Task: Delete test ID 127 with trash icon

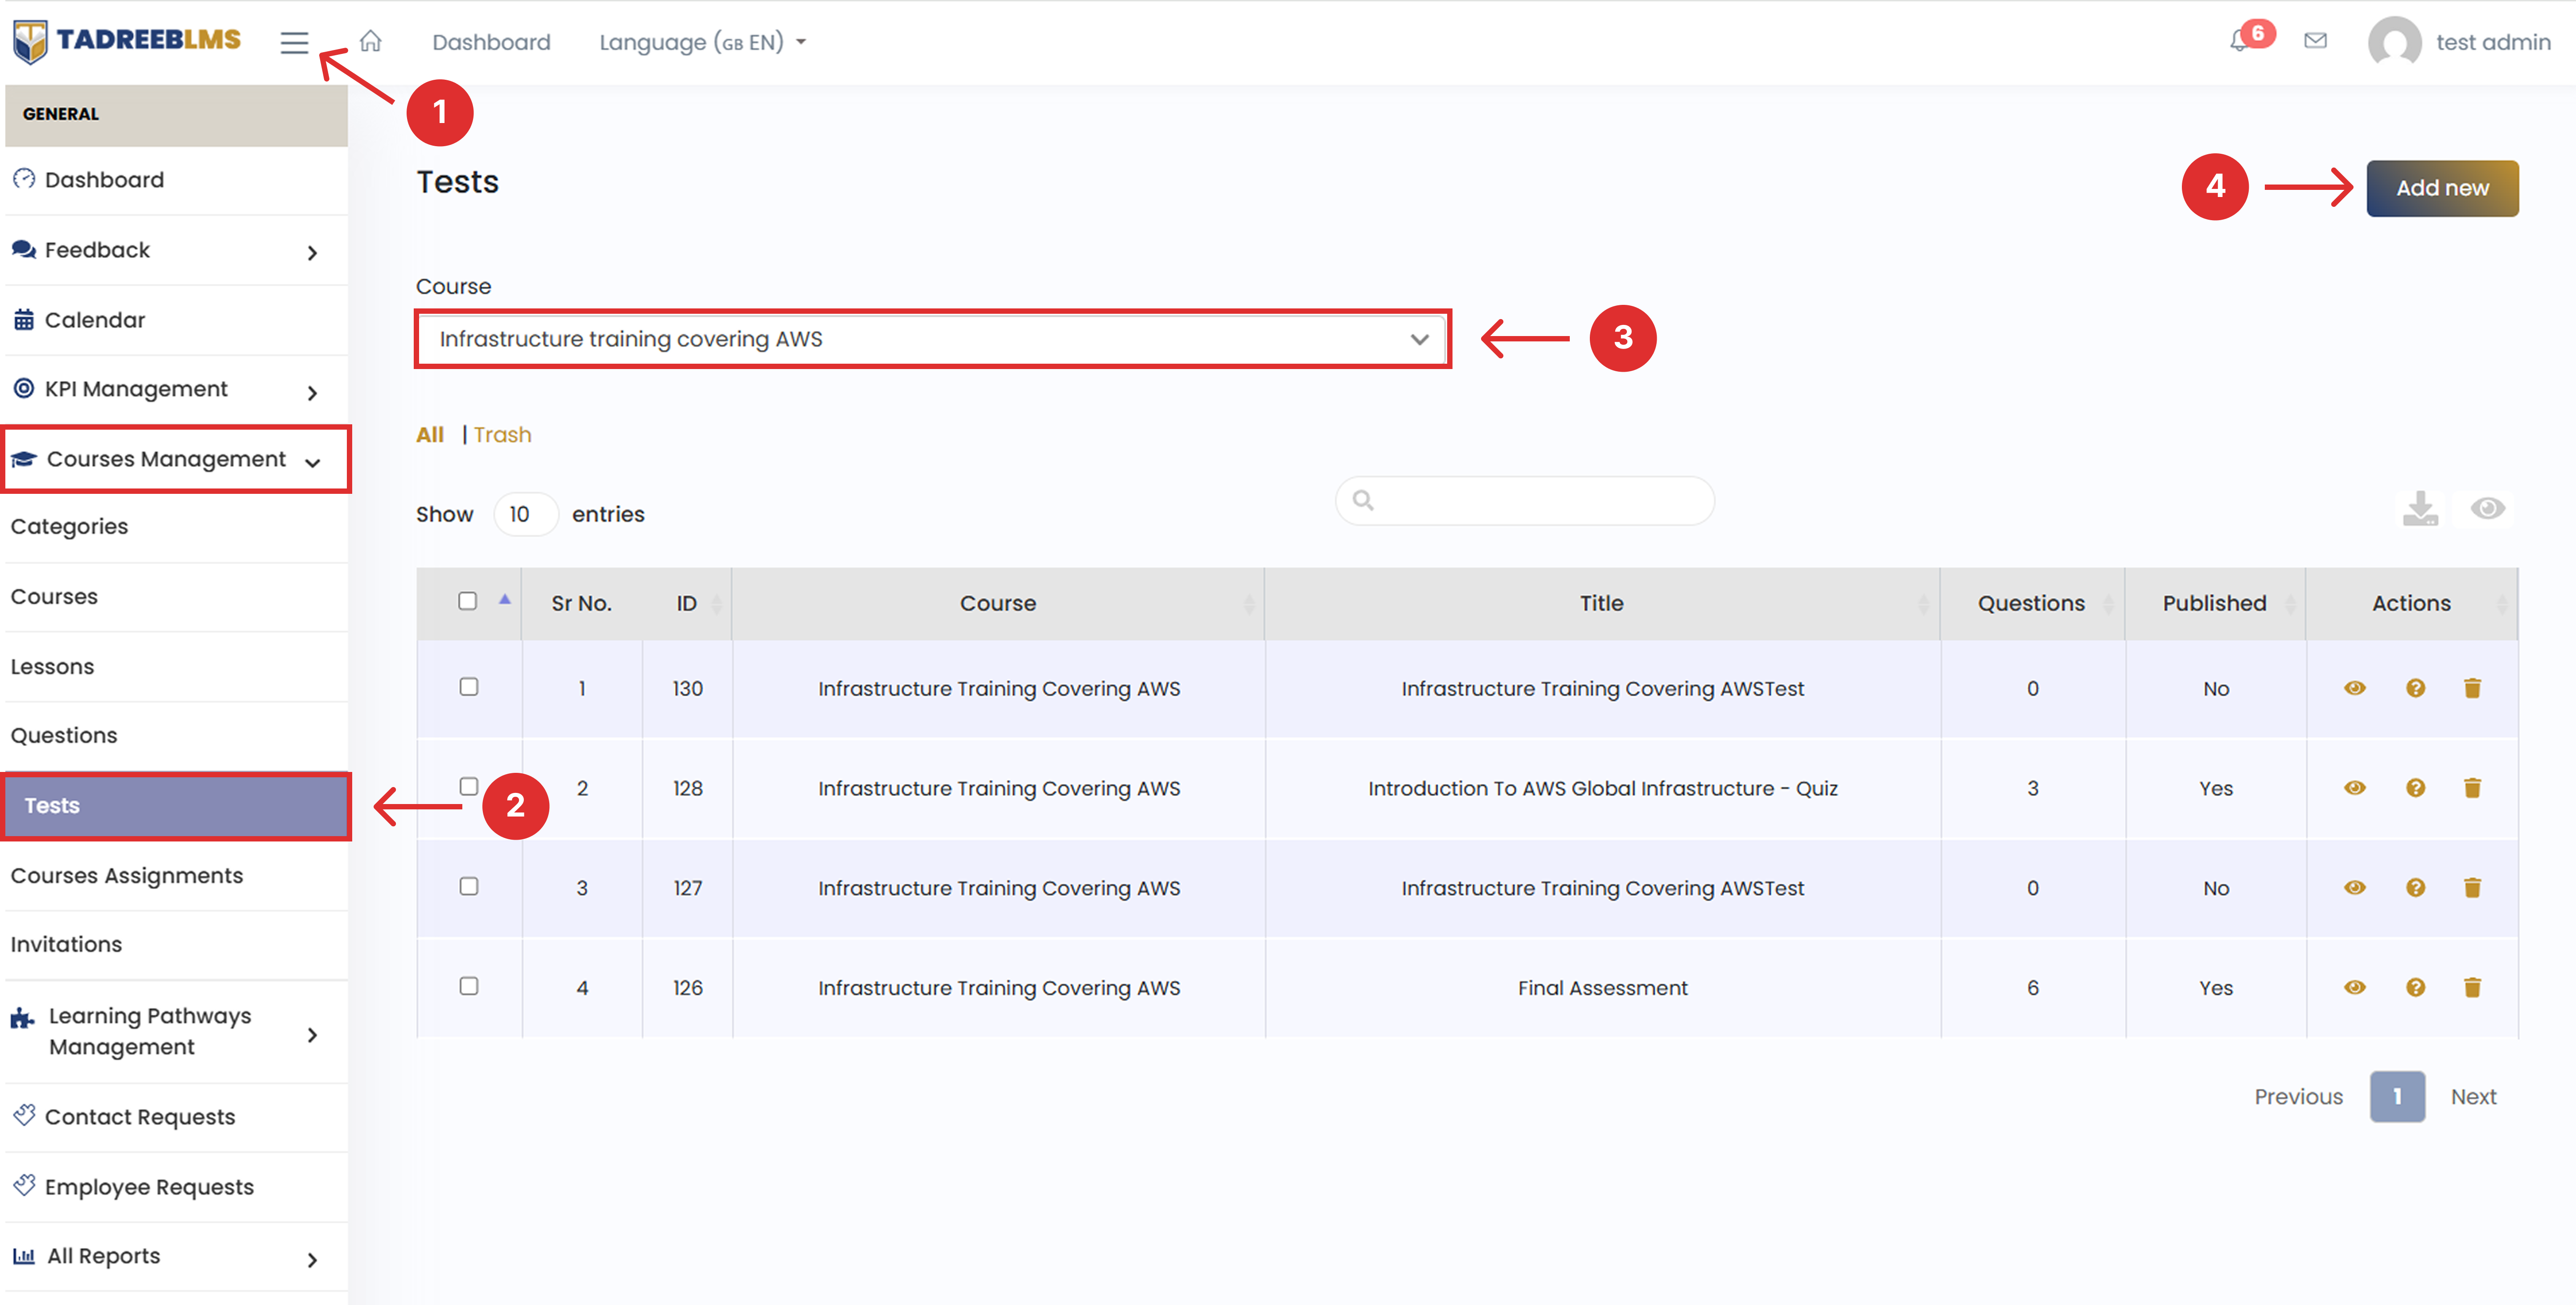Action: pyautogui.click(x=2472, y=888)
